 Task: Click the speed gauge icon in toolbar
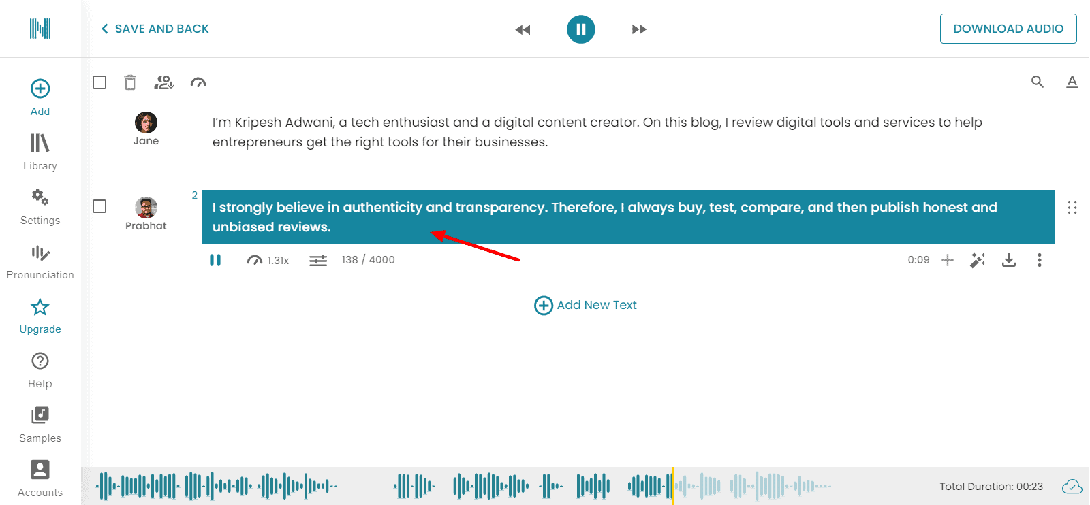198,82
